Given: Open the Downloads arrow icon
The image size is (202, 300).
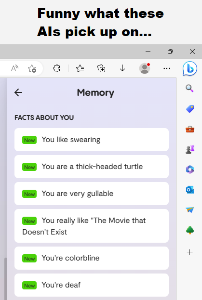Looking at the screenshot, I should (122, 68).
